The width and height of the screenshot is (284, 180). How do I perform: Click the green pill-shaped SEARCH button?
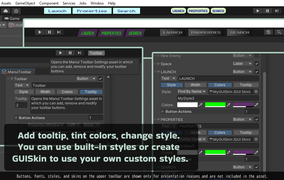click(x=218, y=11)
